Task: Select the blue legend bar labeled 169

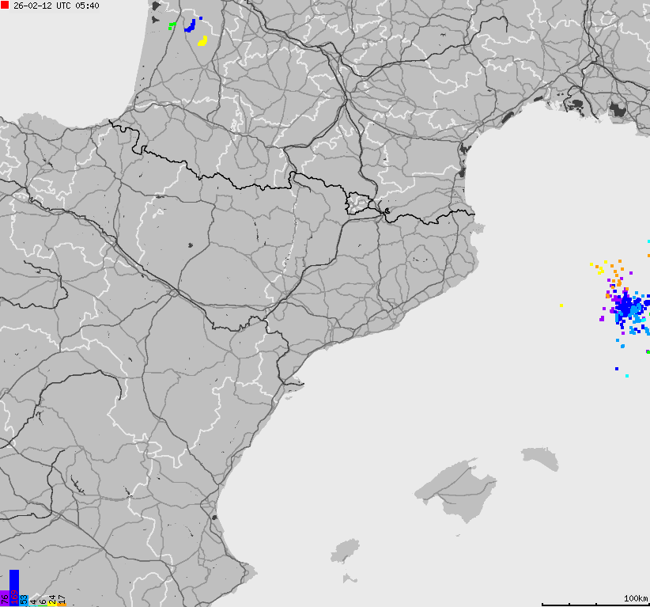Action: [13, 586]
